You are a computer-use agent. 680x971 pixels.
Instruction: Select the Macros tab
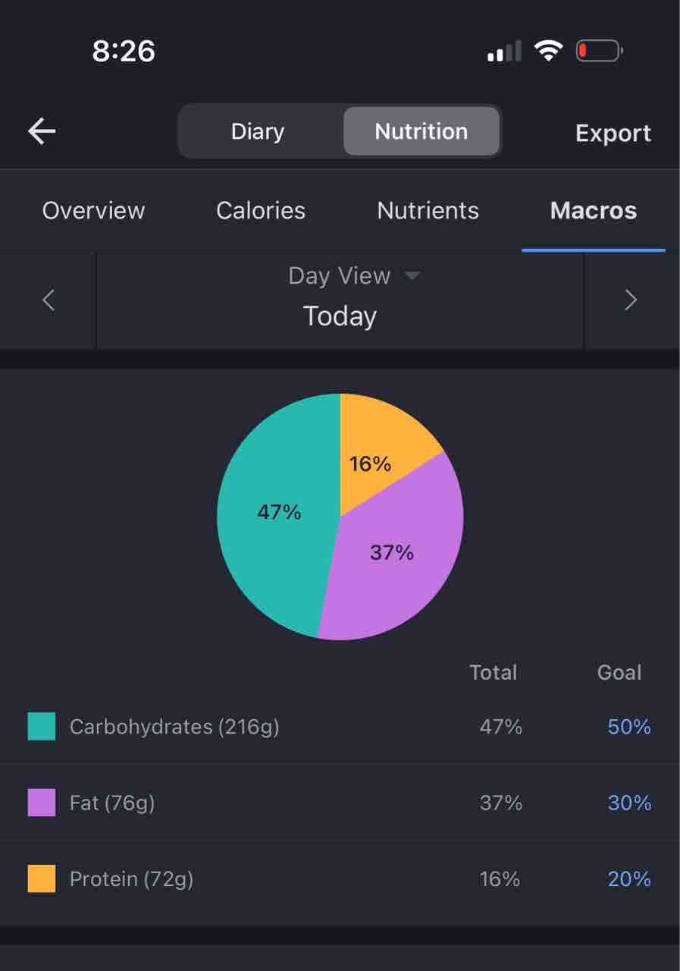click(x=593, y=210)
